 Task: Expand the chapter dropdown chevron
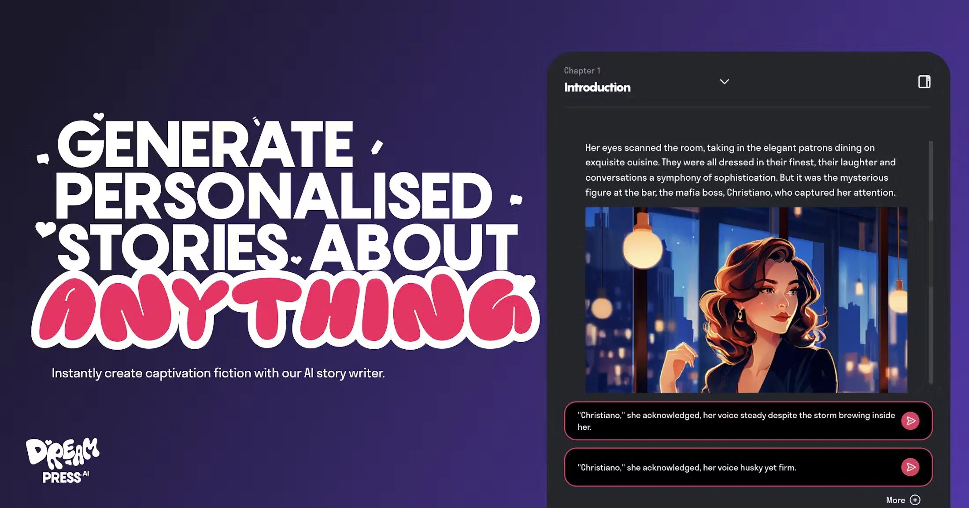tap(724, 82)
